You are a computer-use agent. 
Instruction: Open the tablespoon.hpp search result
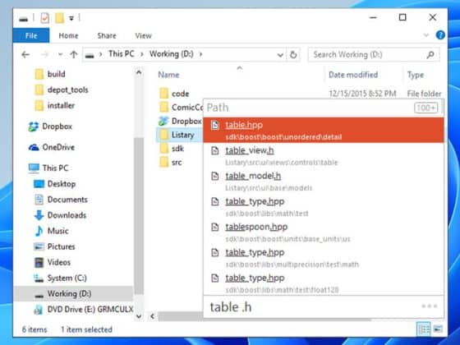(x=324, y=232)
